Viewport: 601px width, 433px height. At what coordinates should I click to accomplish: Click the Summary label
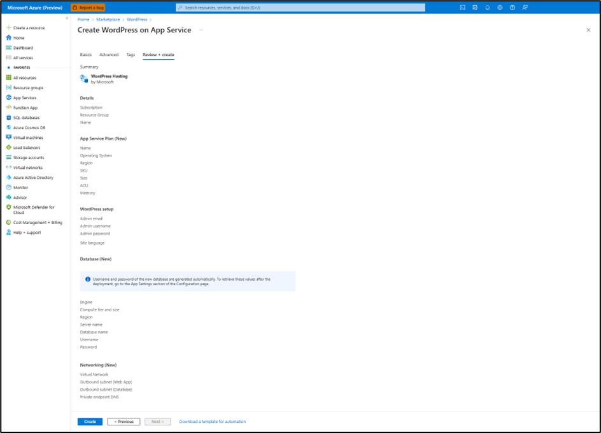point(89,67)
